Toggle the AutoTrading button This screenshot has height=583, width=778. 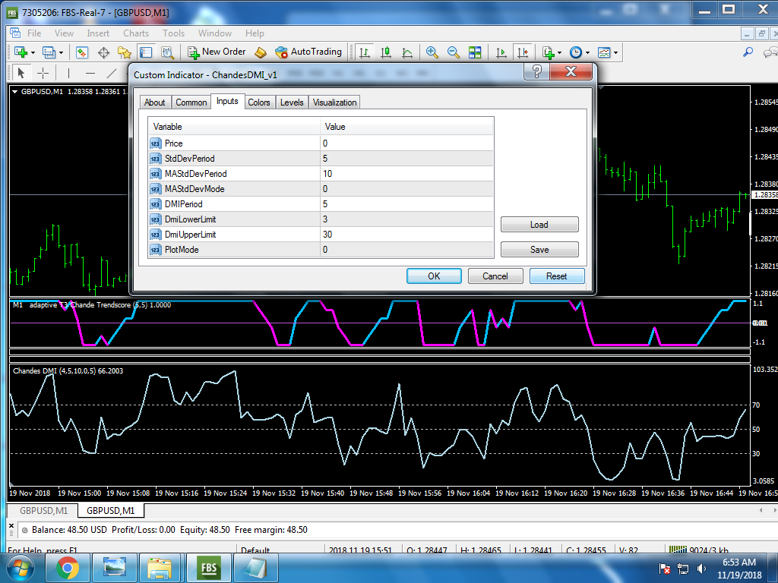pos(308,52)
